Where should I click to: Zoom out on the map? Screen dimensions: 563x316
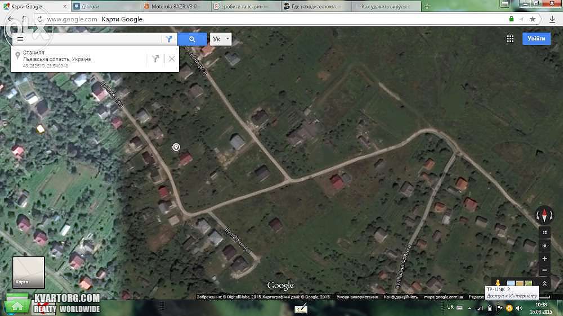pos(544,270)
